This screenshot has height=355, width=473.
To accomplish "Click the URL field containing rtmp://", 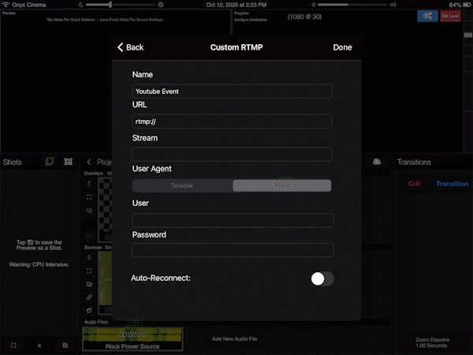I will 232,121.
